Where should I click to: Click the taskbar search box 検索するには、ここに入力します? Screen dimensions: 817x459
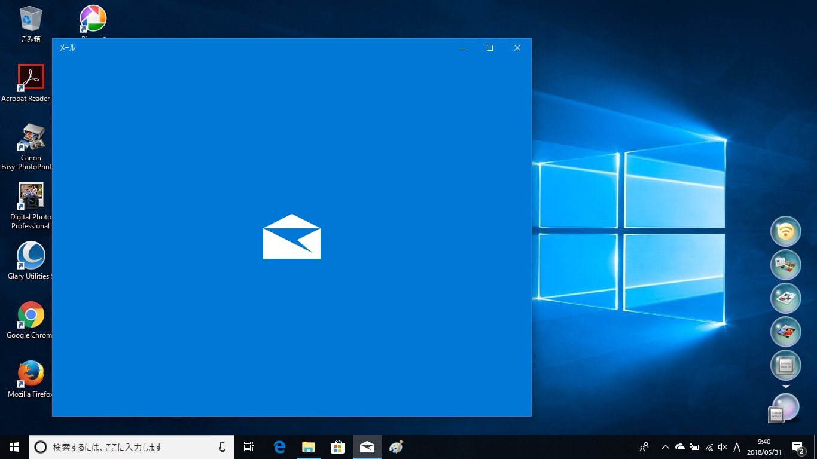(132, 447)
